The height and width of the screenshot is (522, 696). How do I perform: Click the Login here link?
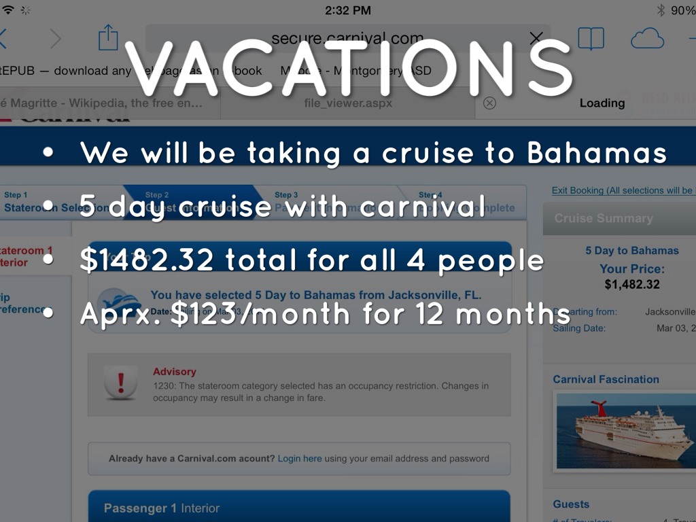(x=300, y=458)
